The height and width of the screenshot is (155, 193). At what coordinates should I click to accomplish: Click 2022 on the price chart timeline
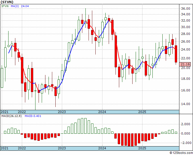pyautogui.click(x=22, y=112)
